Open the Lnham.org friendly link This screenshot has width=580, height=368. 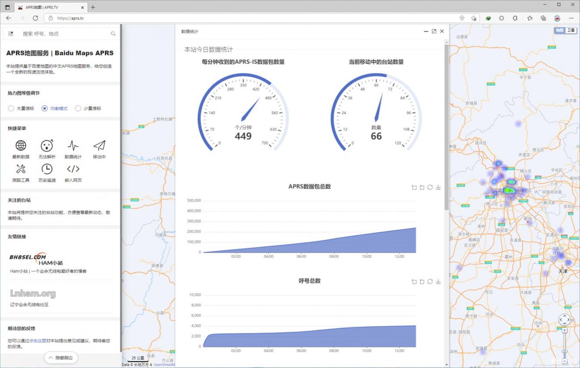(x=33, y=294)
